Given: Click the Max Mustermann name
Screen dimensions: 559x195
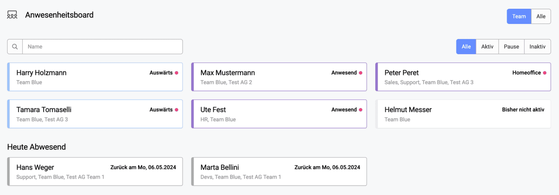Looking at the screenshot, I should point(228,73).
